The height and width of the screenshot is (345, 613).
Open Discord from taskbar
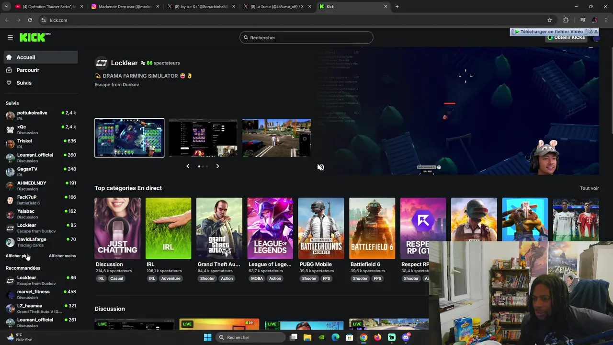coord(406,337)
